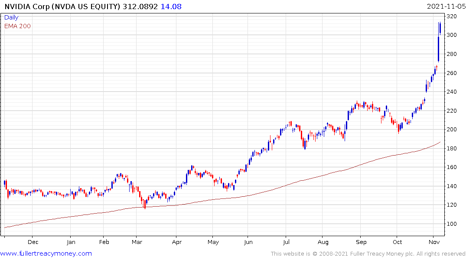Click the NVIDIA Corp chart title

point(62,6)
